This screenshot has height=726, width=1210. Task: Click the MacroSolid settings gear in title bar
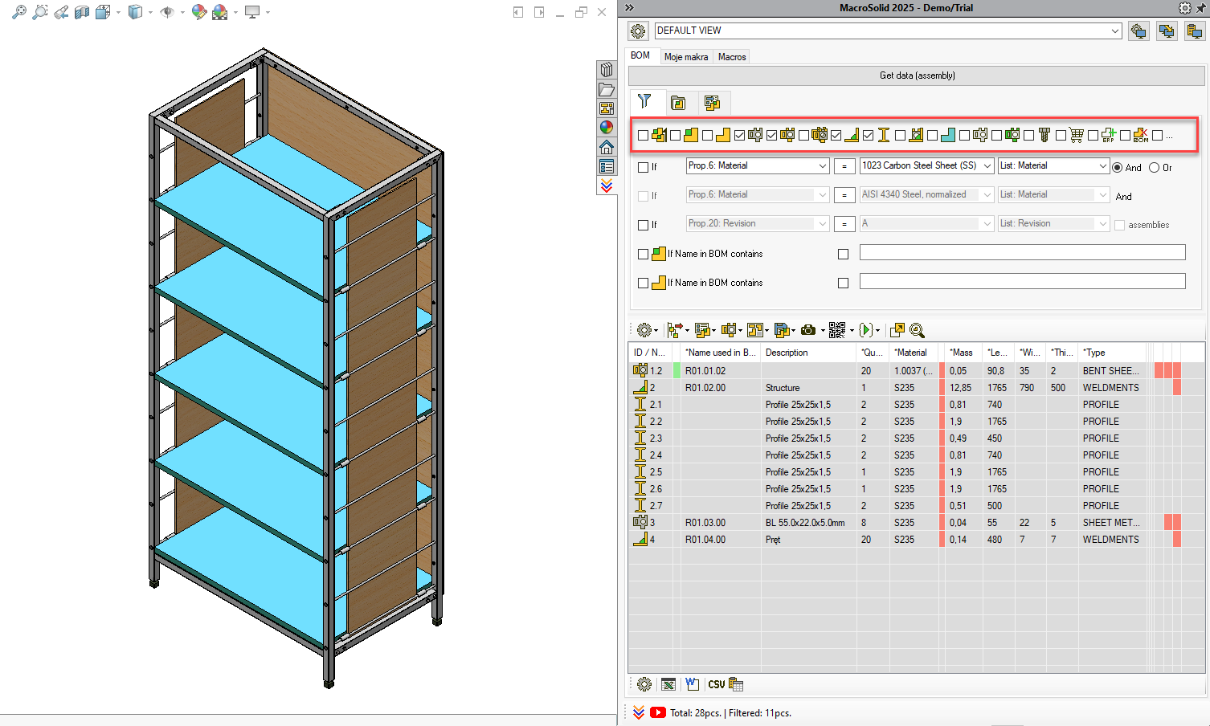click(x=1184, y=8)
